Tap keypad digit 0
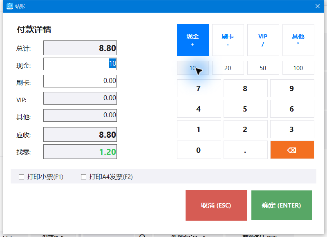 (x=199, y=150)
